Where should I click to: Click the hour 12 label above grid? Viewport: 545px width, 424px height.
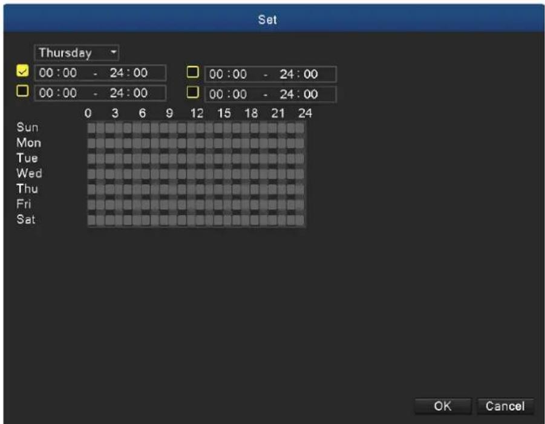pyautogui.click(x=197, y=113)
